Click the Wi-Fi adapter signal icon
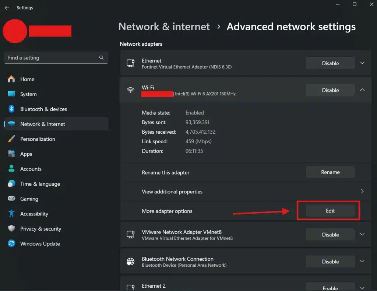This screenshot has height=291, width=377. point(131,90)
